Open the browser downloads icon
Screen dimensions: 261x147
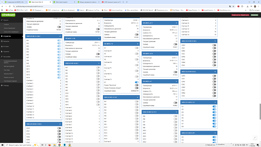tap(247, 6)
